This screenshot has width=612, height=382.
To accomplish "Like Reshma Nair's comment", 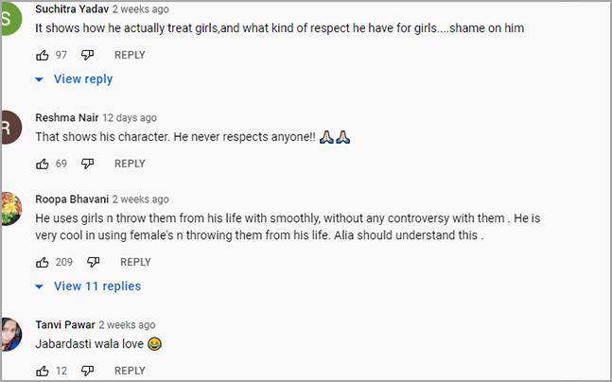I will [x=43, y=164].
